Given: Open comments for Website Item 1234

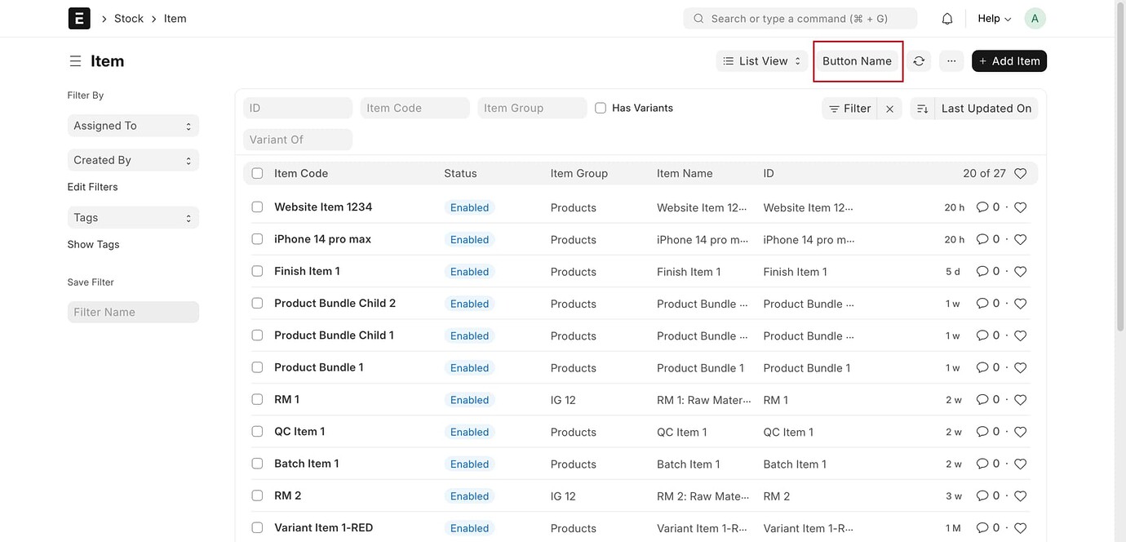Looking at the screenshot, I should 982,207.
